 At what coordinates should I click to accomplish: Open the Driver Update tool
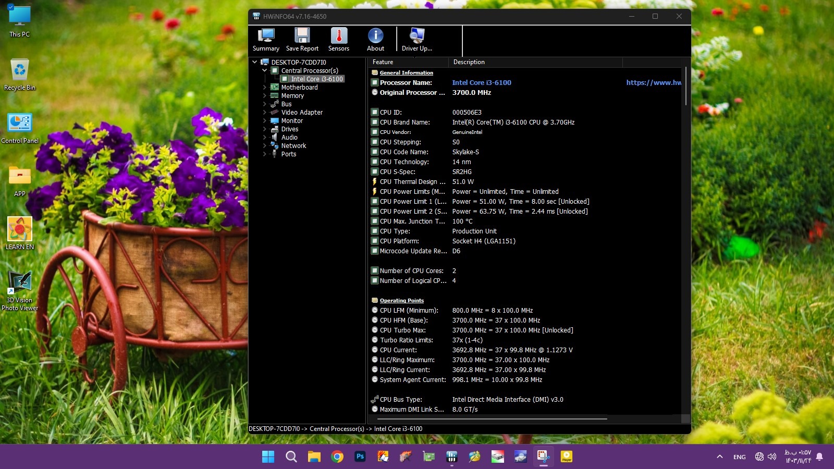416,40
